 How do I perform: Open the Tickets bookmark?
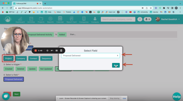coord(67,12)
